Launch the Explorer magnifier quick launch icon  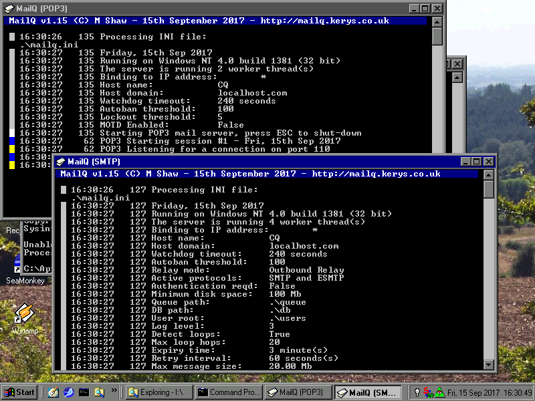99,392
